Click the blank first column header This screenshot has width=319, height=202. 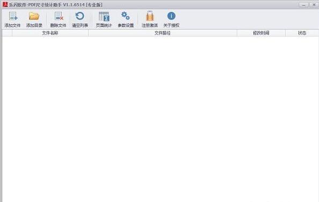(x=7, y=33)
